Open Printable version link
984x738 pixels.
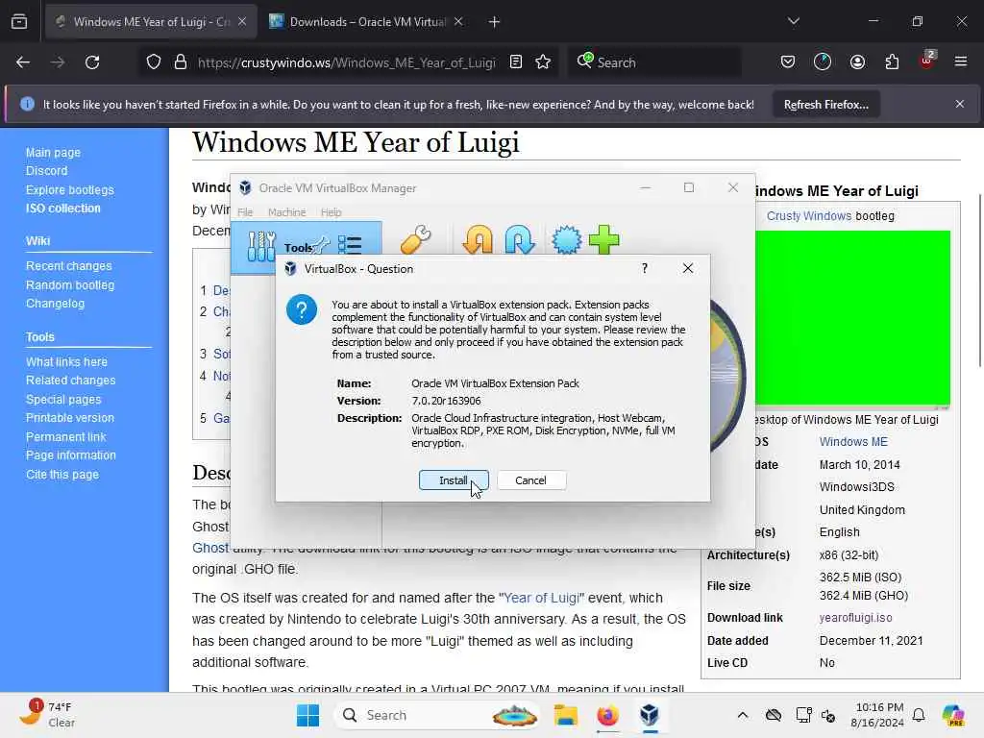coord(69,418)
